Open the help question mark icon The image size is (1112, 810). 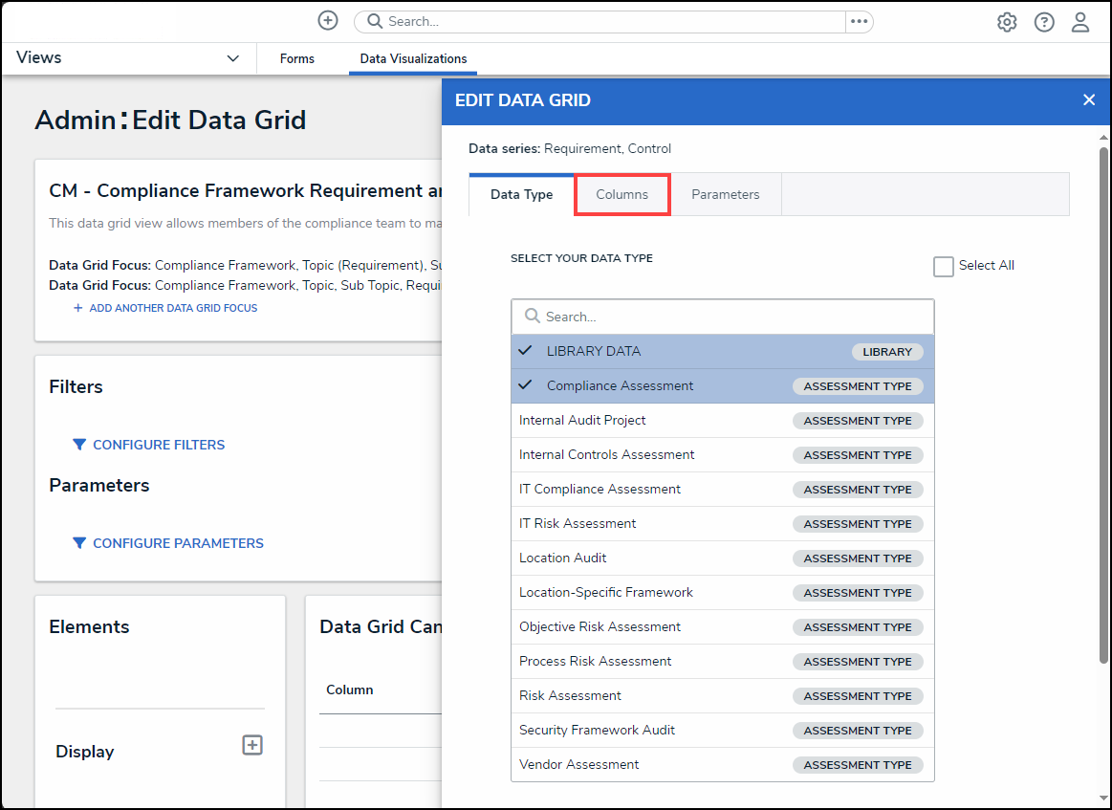(x=1044, y=22)
